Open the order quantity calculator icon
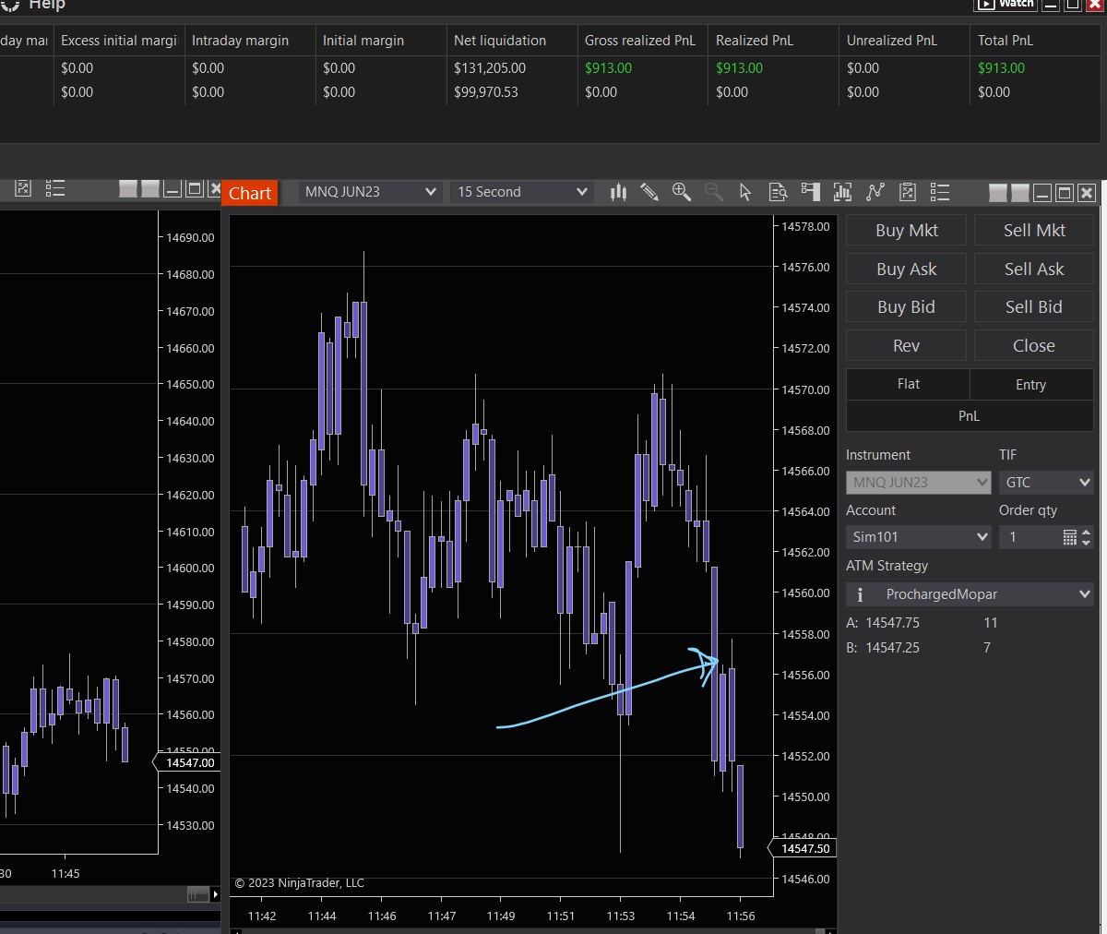Image resolution: width=1107 pixels, height=934 pixels. coord(1069,537)
